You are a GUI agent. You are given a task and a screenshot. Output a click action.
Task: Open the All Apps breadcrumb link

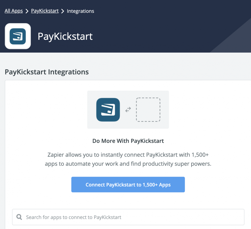14,11
